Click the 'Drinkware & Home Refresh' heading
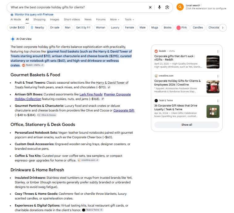 [37, 170]
